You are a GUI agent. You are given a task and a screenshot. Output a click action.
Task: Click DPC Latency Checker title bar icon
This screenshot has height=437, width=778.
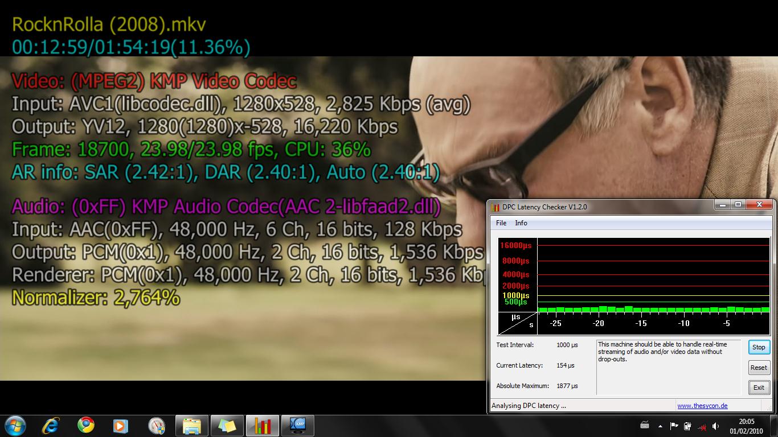pyautogui.click(x=495, y=207)
